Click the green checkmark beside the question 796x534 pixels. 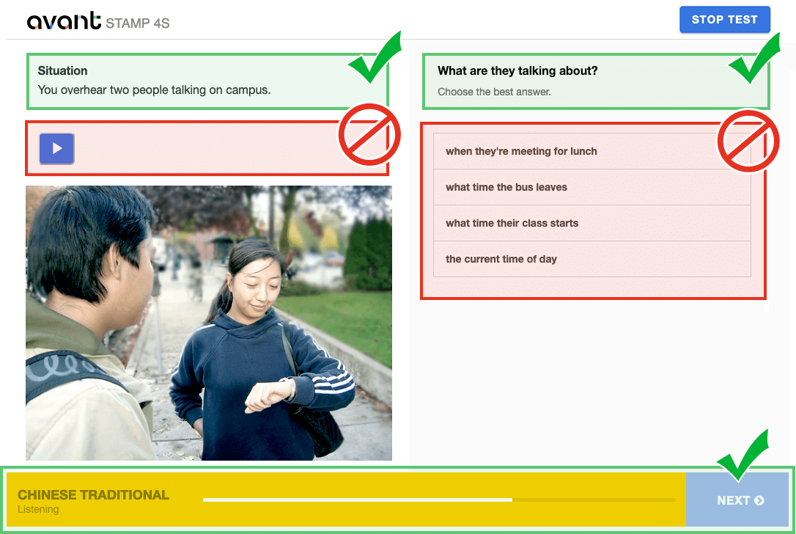point(754,59)
